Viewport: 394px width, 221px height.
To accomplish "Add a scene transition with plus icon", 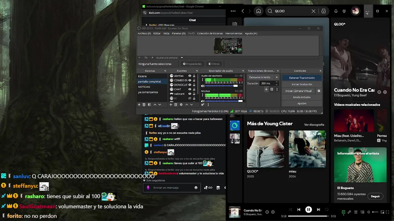I will [266, 89].
